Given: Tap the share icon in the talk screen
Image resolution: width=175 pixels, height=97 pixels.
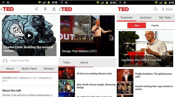Looking at the screenshot, I should [36, 9].
